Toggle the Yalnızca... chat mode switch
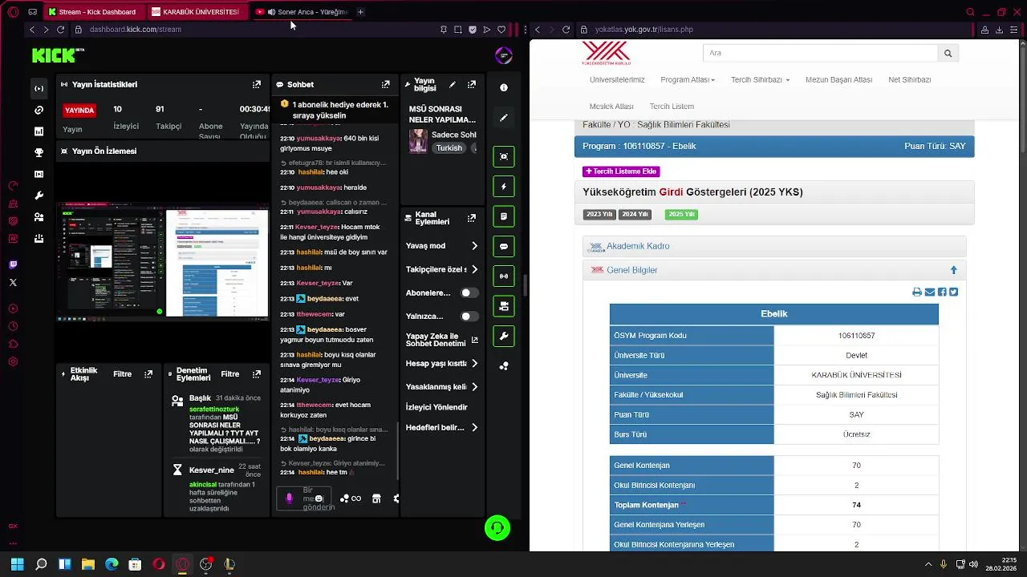 [469, 316]
